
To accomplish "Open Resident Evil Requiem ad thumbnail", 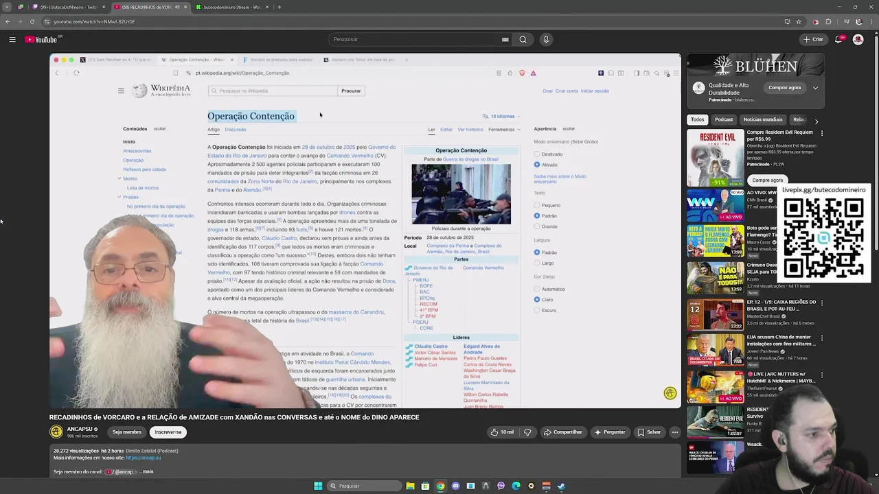I will [715, 158].
